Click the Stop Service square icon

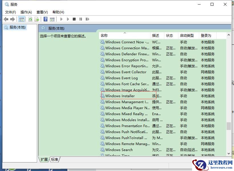tap(74, 19)
